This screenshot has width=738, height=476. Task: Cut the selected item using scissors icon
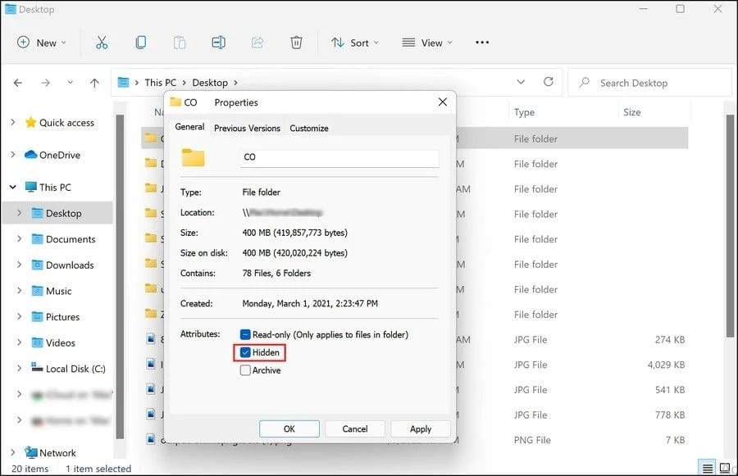(102, 42)
